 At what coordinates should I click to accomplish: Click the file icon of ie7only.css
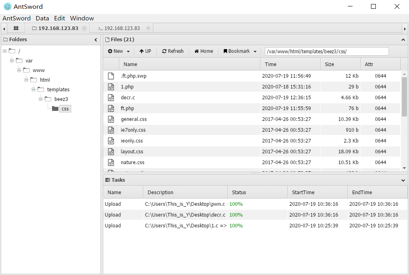[x=111, y=130]
